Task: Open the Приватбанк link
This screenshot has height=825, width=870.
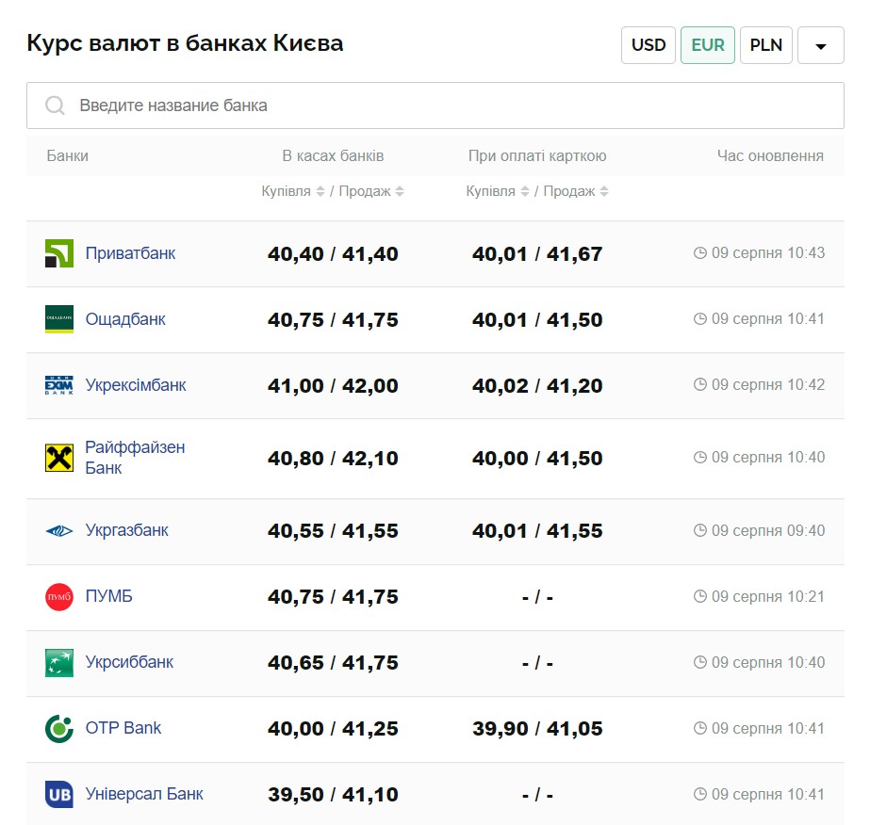Action: pos(130,253)
